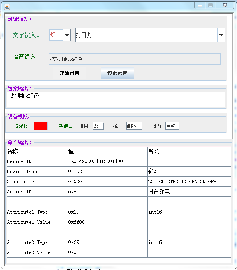Select the 彩灯 meaning cell in the table
The height and width of the screenshot is (270, 237).
point(189,172)
